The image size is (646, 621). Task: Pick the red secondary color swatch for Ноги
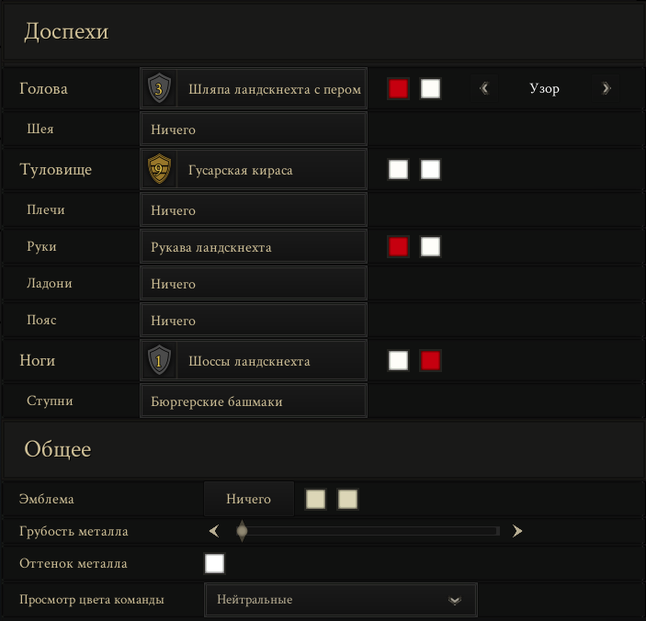click(430, 360)
